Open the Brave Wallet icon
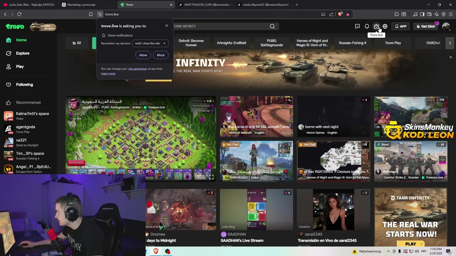Viewport: 456px width, 256px height. 429,14
